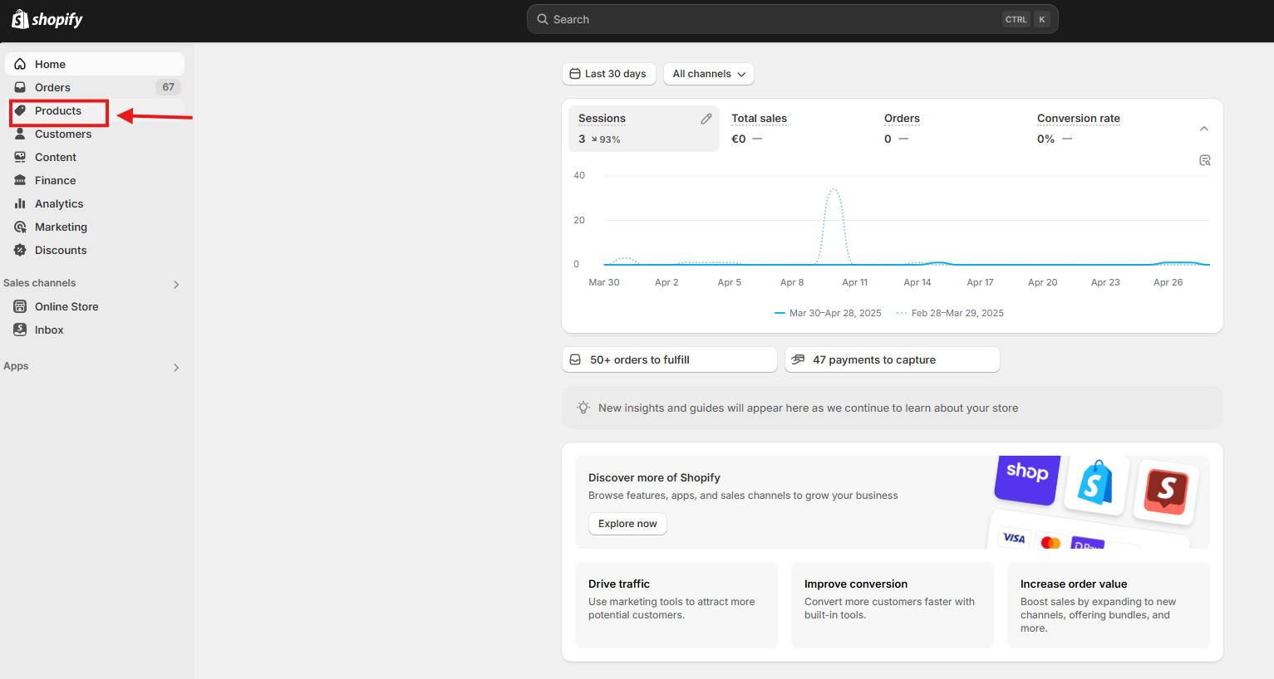The height and width of the screenshot is (679, 1274).
Task: Open the Improve conversion card
Action: pyautogui.click(x=893, y=605)
